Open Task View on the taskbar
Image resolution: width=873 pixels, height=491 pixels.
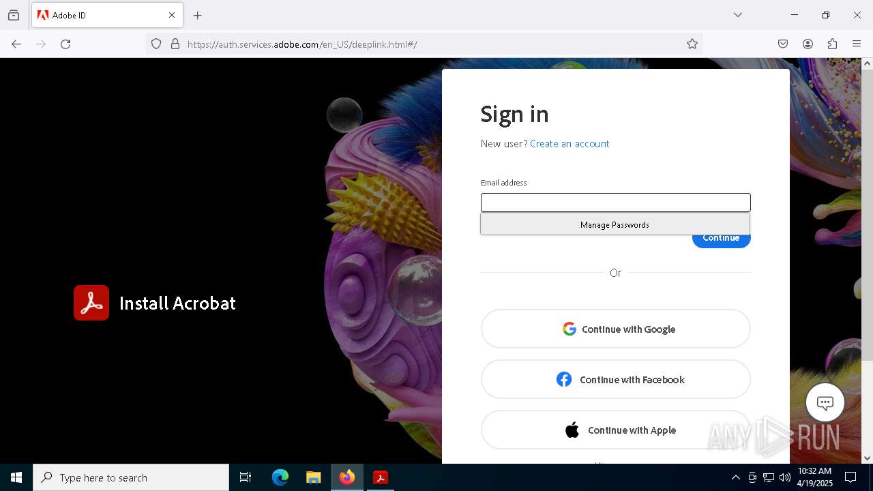[246, 477]
